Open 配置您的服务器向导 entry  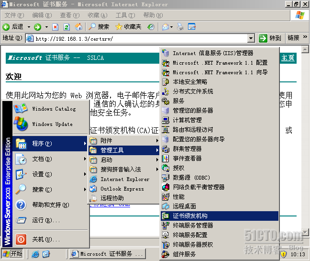(x=220, y=139)
